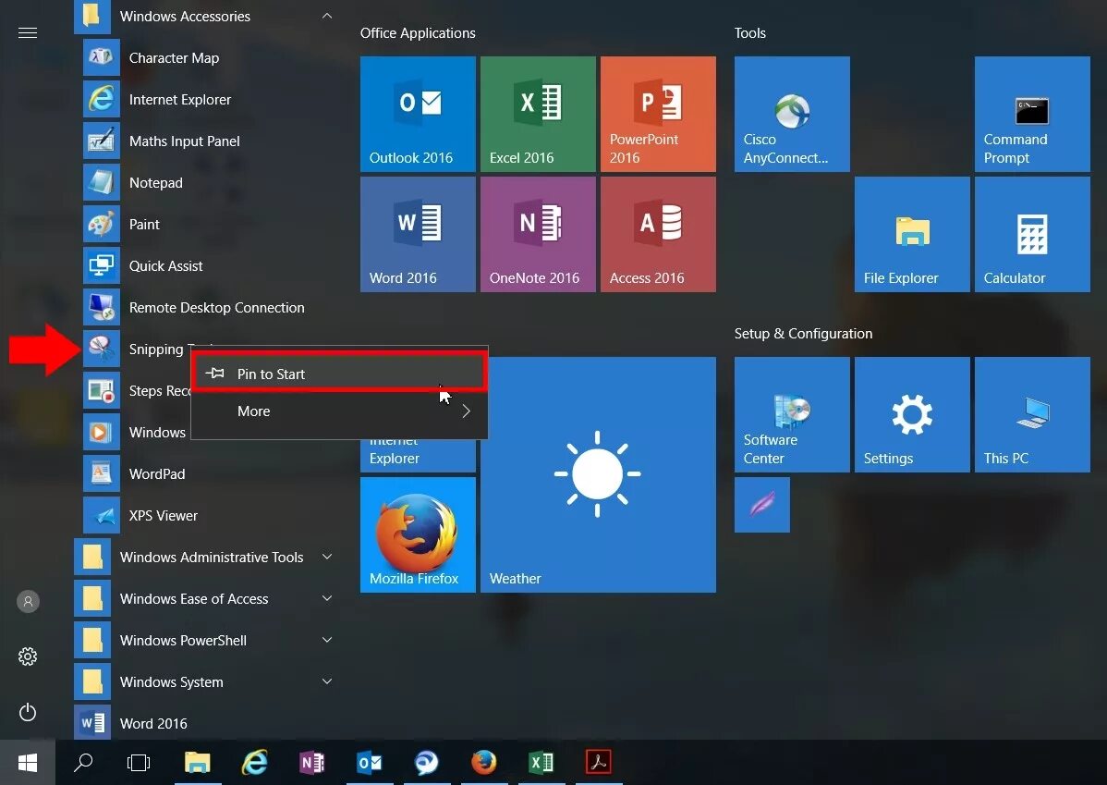Screen dimensions: 1107x785
Task: Open the Excel 2016 tile
Action: [x=538, y=114]
